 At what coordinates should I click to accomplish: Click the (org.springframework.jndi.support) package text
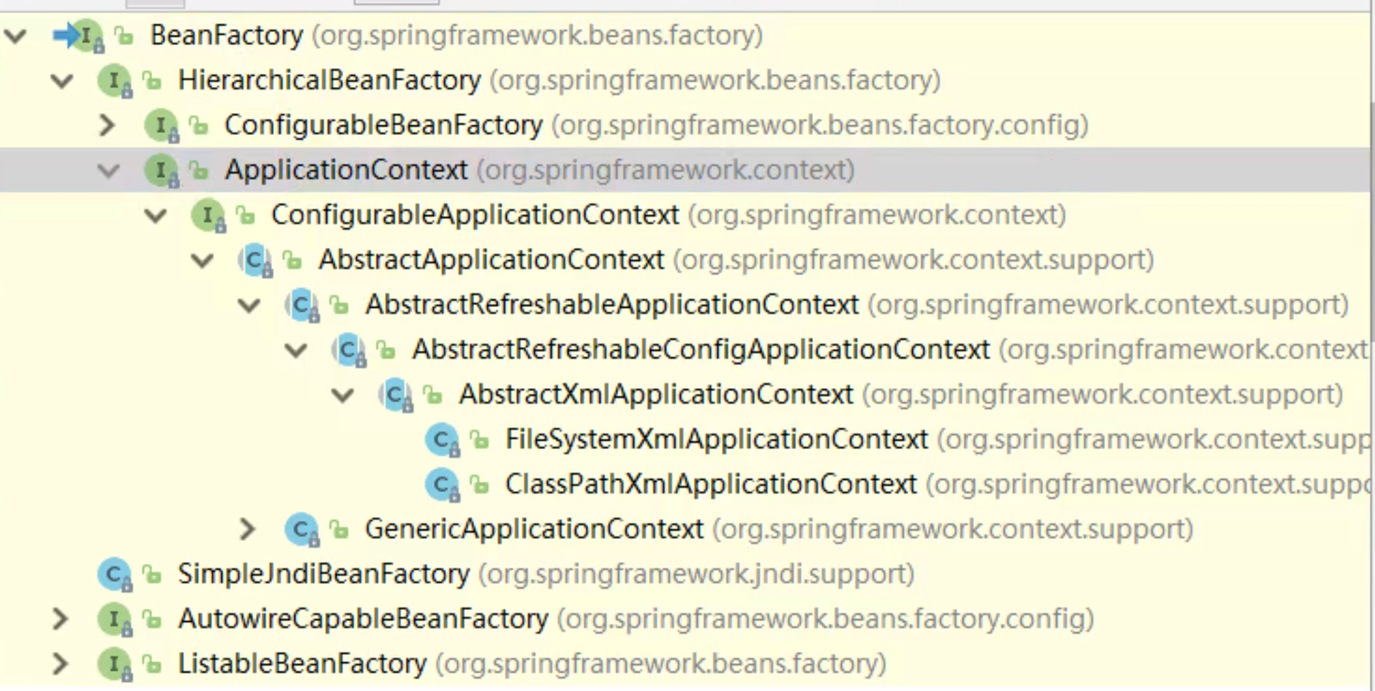[x=696, y=574]
